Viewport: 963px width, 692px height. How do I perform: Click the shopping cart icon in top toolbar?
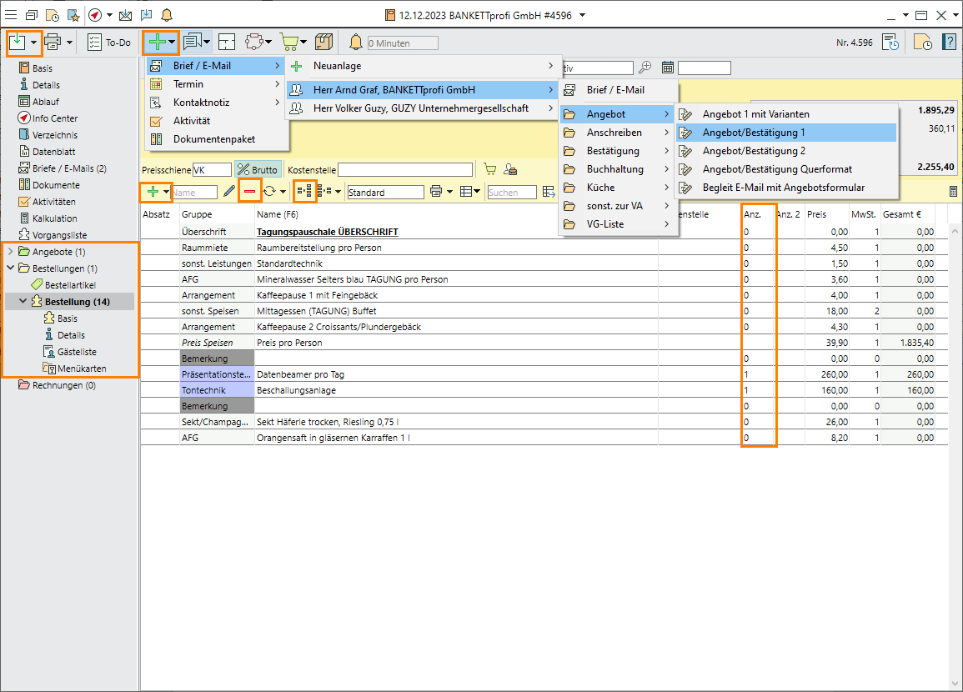point(289,42)
